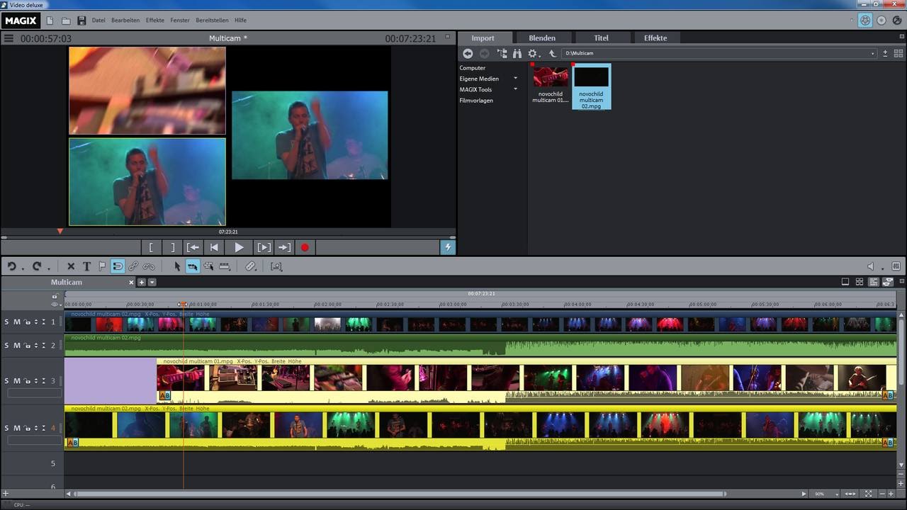Click the timeline horizontal scrollbar

[400, 494]
